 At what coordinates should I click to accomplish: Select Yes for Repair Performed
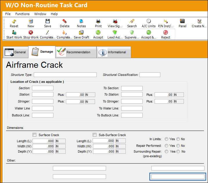166,146
